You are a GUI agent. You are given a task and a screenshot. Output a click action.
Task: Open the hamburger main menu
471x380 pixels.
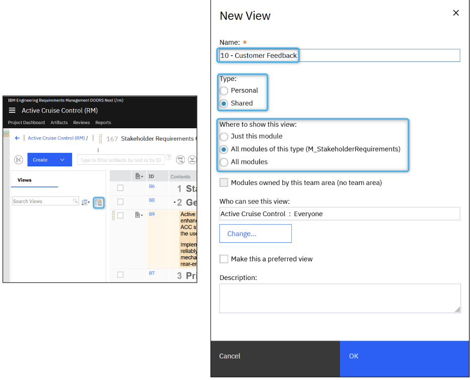[12, 111]
